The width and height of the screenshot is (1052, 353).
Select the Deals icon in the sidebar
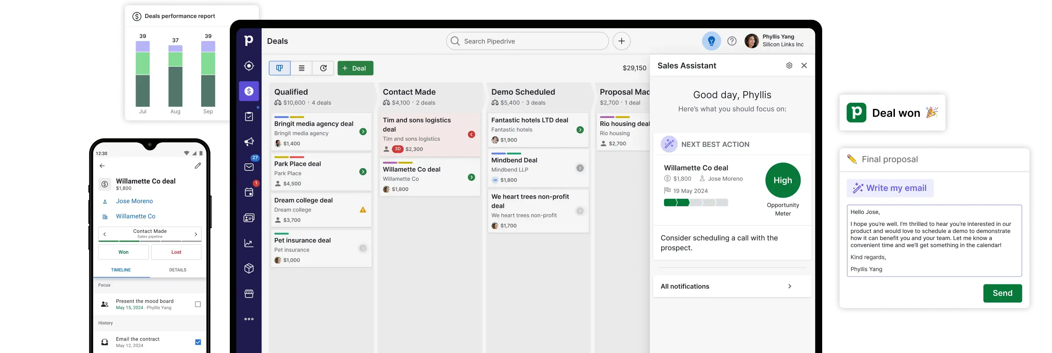[x=249, y=91]
